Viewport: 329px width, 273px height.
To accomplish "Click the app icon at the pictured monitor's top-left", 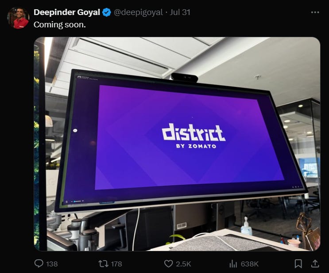I will pyautogui.click(x=79, y=77).
